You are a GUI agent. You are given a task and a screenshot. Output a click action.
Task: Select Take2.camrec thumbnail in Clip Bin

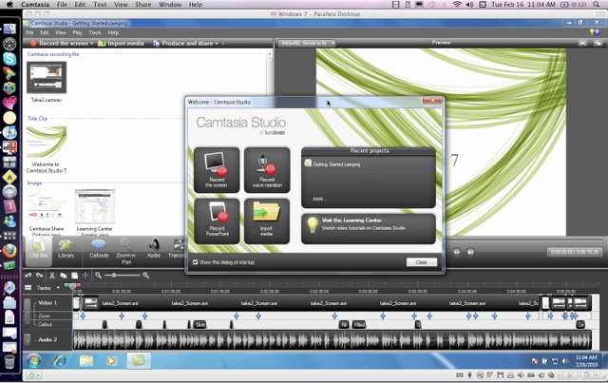pyautogui.click(x=47, y=77)
